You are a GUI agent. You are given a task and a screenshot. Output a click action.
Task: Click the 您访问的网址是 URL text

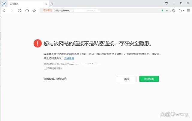tap(71, 64)
